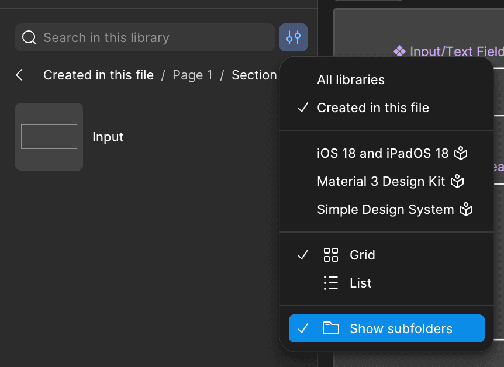Click Page 1 in the breadcrumb path
Screen dimensions: 504x367
(192, 75)
